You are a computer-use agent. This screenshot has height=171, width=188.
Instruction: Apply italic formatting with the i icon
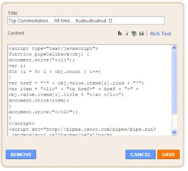tap(127, 33)
